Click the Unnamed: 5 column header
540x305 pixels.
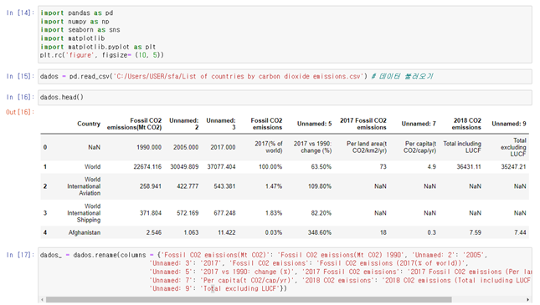[x=315, y=124]
